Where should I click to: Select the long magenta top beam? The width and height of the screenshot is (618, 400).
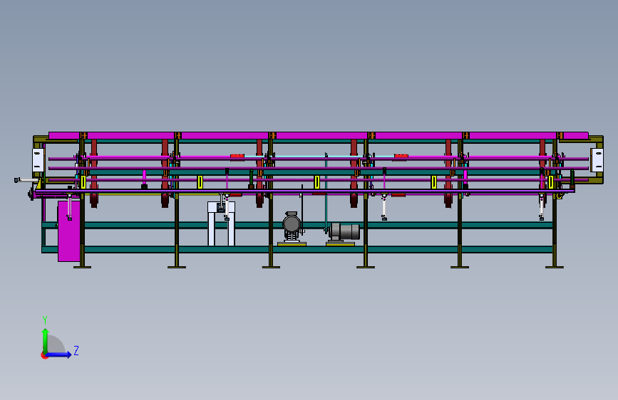point(319,136)
